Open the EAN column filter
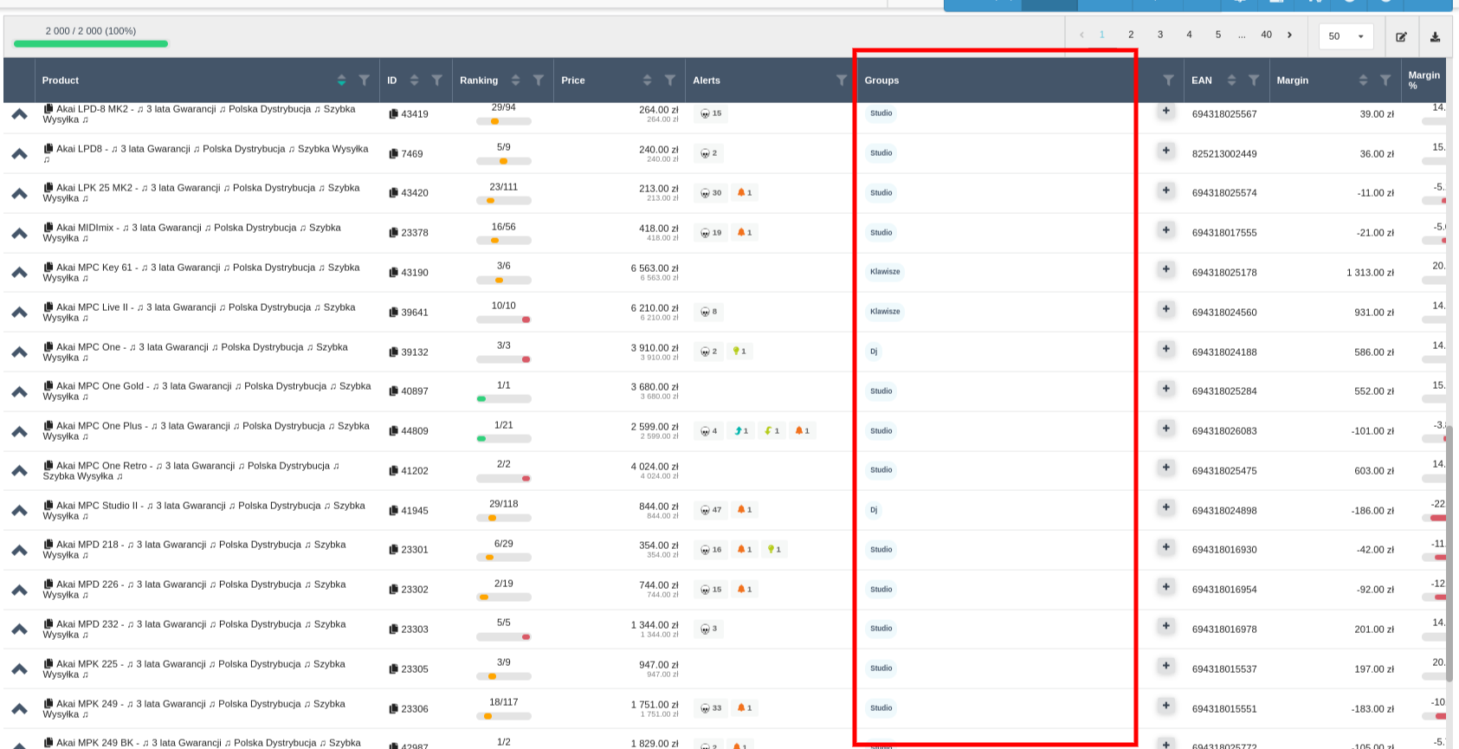 coord(1254,81)
